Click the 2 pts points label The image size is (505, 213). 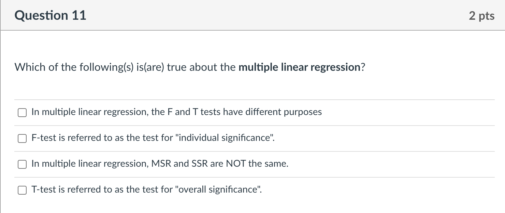pos(481,16)
